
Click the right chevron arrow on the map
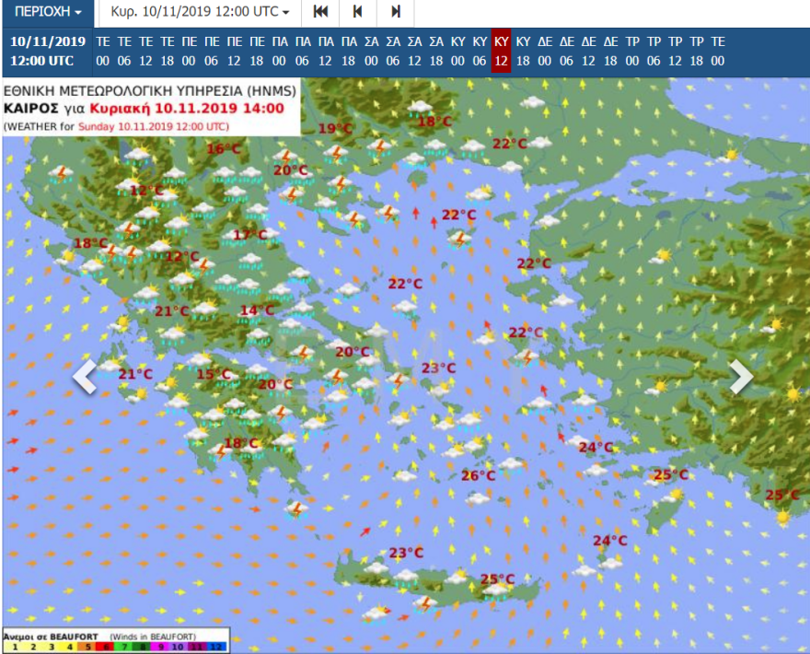(x=741, y=377)
